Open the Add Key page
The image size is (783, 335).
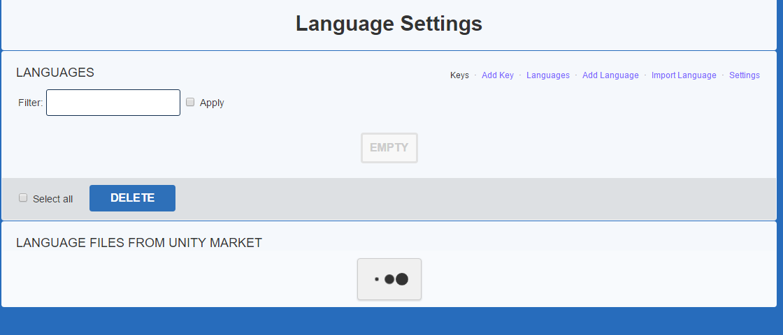pos(497,75)
